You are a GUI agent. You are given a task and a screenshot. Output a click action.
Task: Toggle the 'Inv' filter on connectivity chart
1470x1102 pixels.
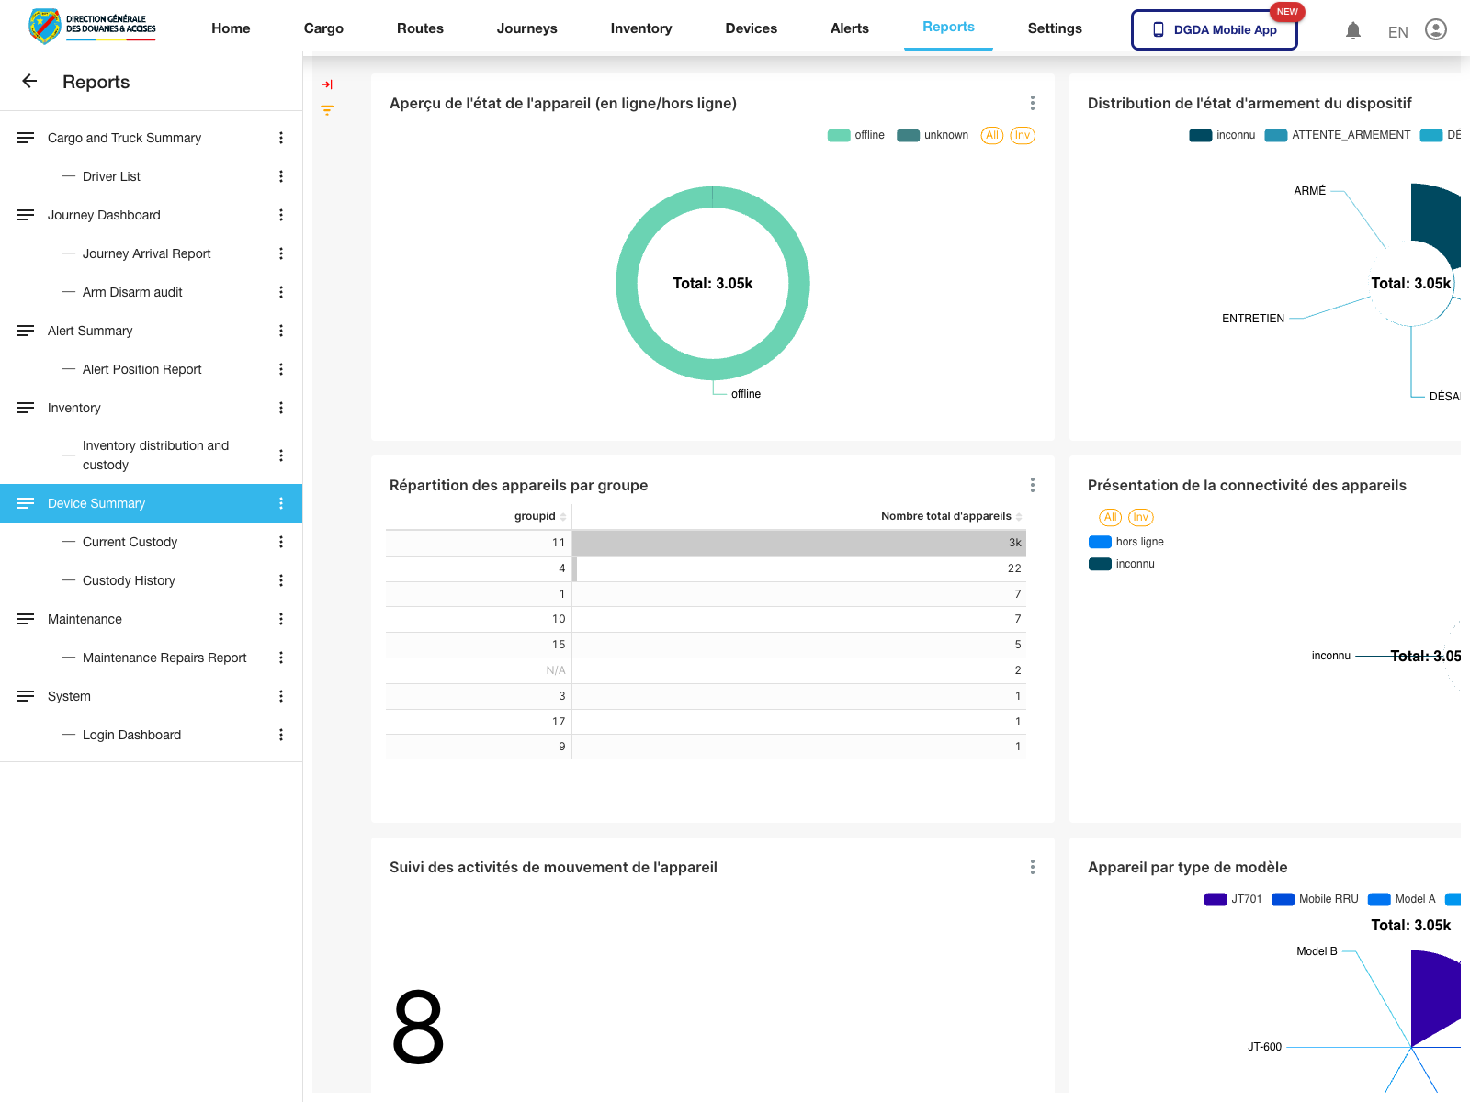(x=1140, y=517)
